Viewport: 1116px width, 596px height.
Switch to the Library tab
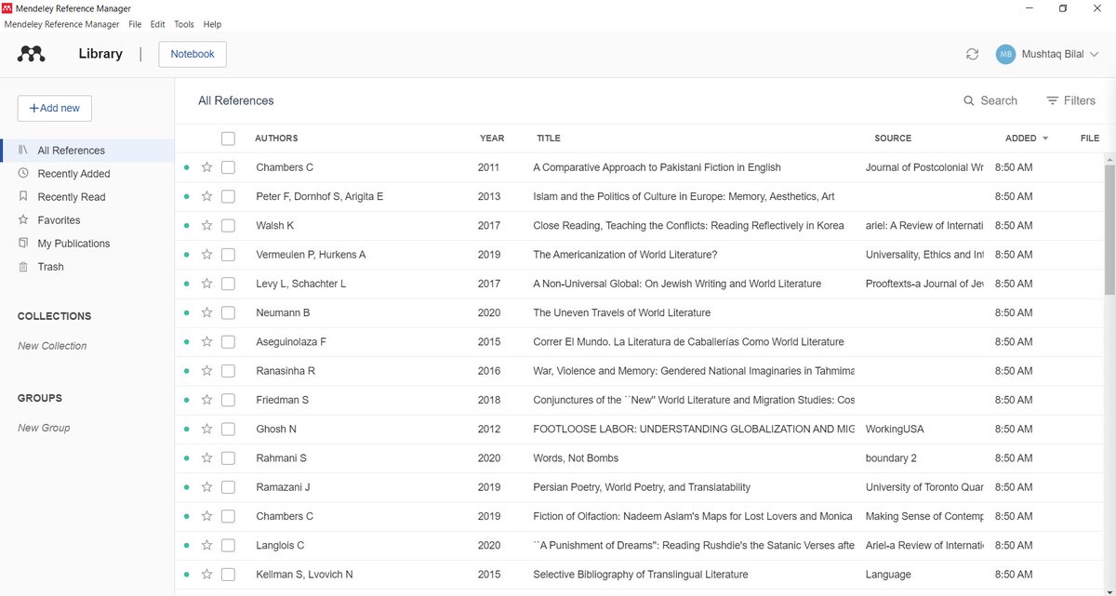tap(100, 54)
